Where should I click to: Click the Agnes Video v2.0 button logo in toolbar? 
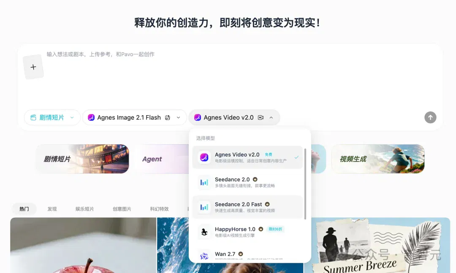198,117
